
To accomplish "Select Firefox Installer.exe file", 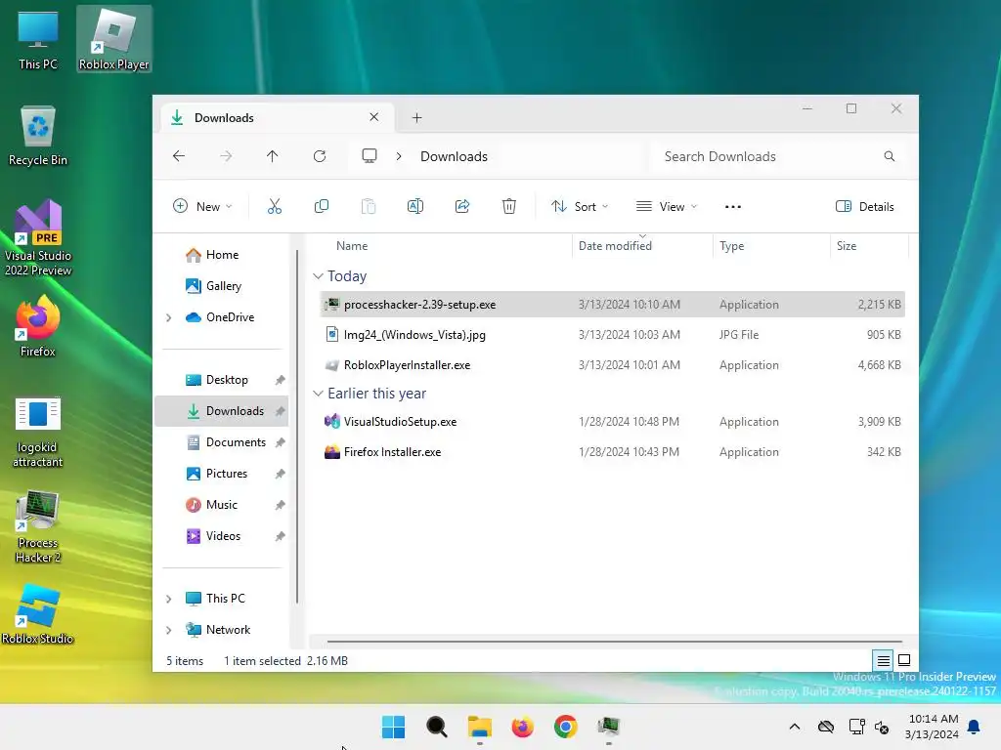I will pyautogui.click(x=612, y=451).
